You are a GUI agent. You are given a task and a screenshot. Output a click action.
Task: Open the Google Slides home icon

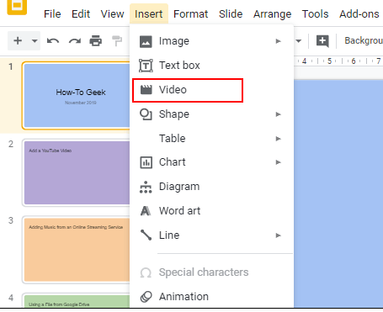[x=17, y=7]
